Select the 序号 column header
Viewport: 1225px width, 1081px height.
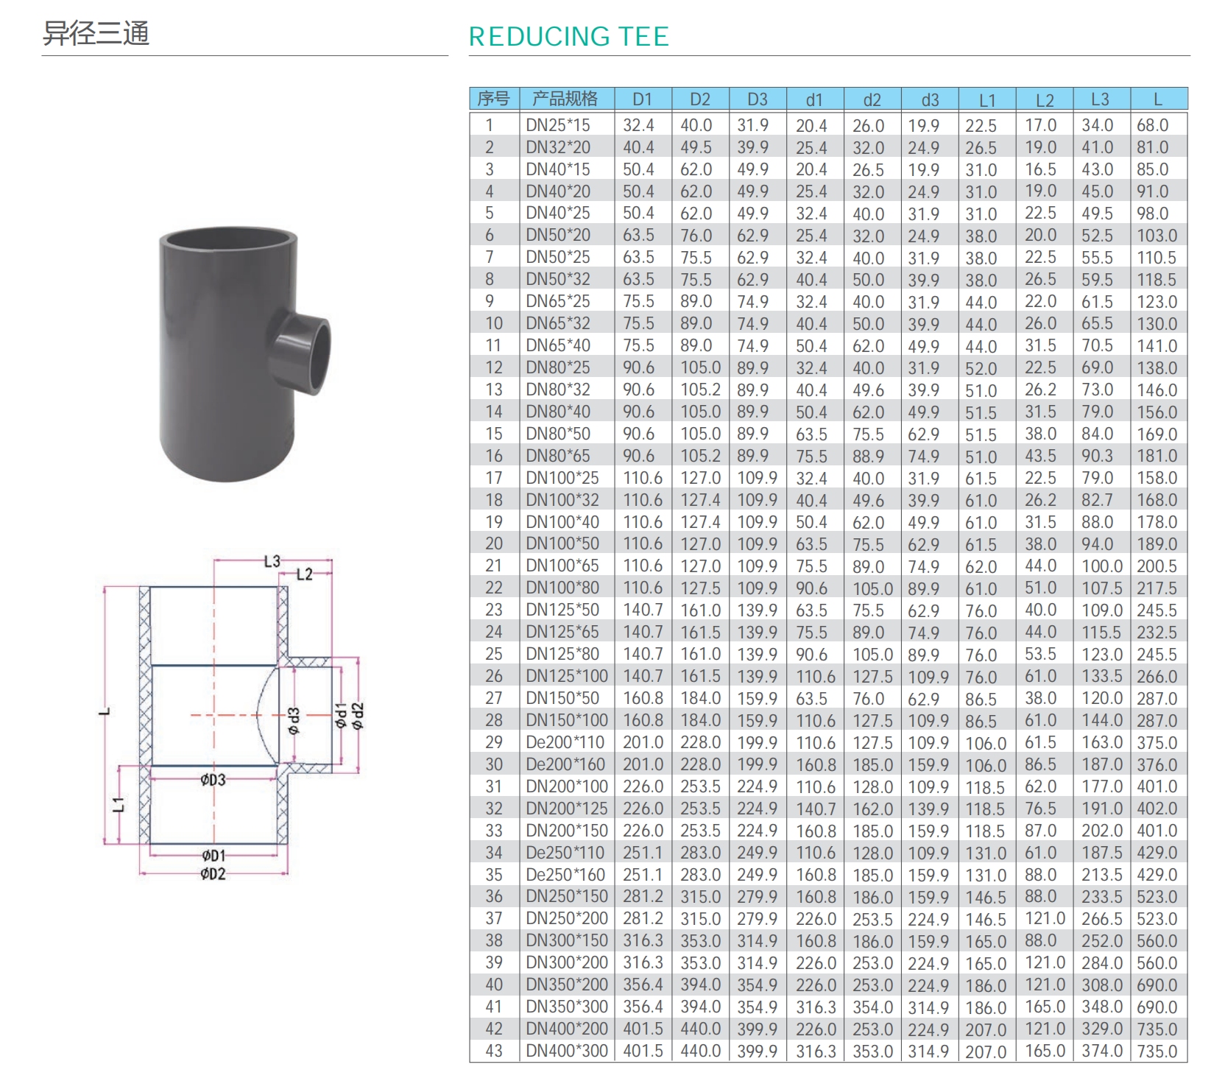pyautogui.click(x=493, y=99)
